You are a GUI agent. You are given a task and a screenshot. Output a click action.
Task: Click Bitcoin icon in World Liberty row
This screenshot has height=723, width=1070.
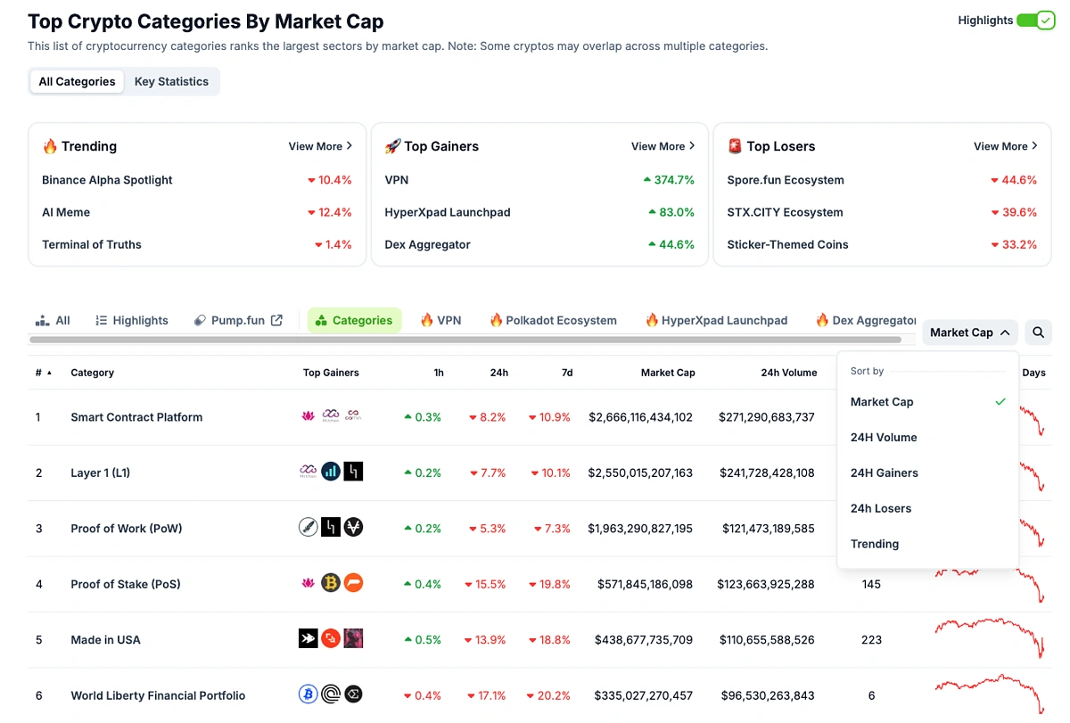tap(308, 694)
